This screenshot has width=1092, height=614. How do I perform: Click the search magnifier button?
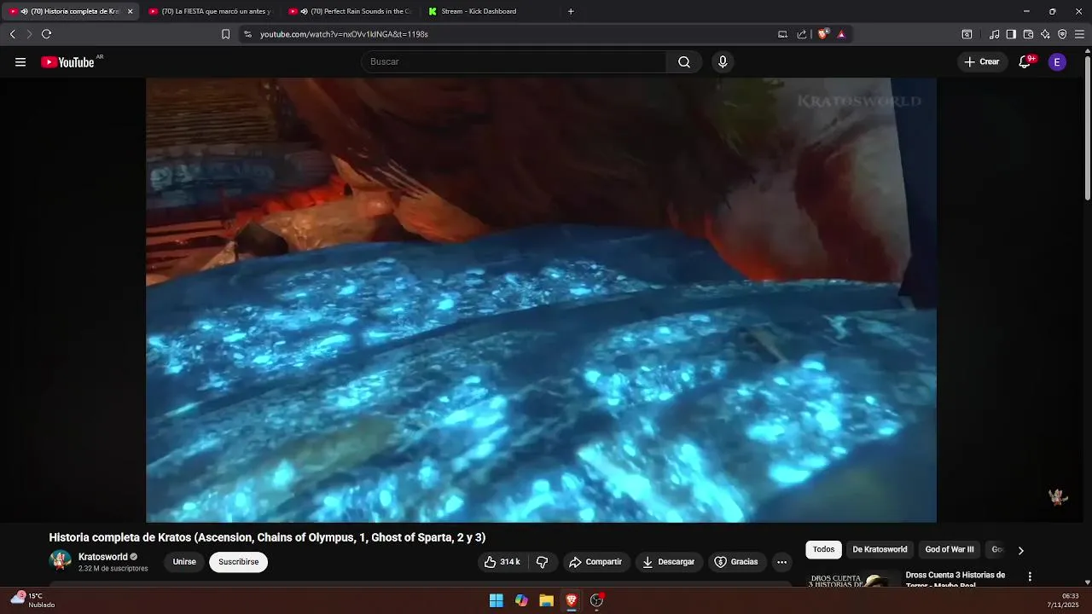click(x=684, y=62)
